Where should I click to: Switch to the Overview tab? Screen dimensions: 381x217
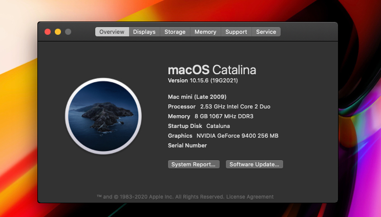pos(112,32)
